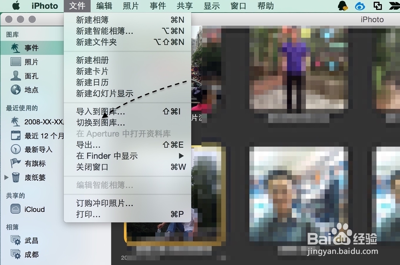Choose 新建相簿 from the menu
Screen dimensions: 400x265
[x=127, y=20]
